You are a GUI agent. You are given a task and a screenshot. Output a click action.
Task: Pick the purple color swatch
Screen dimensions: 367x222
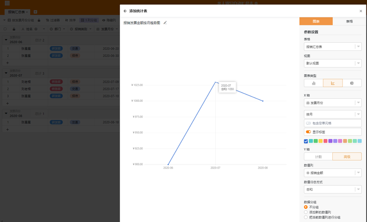click(x=330, y=141)
